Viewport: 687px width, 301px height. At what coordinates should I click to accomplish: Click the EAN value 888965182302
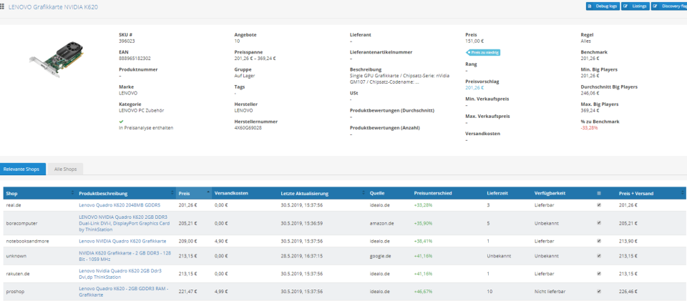(135, 58)
